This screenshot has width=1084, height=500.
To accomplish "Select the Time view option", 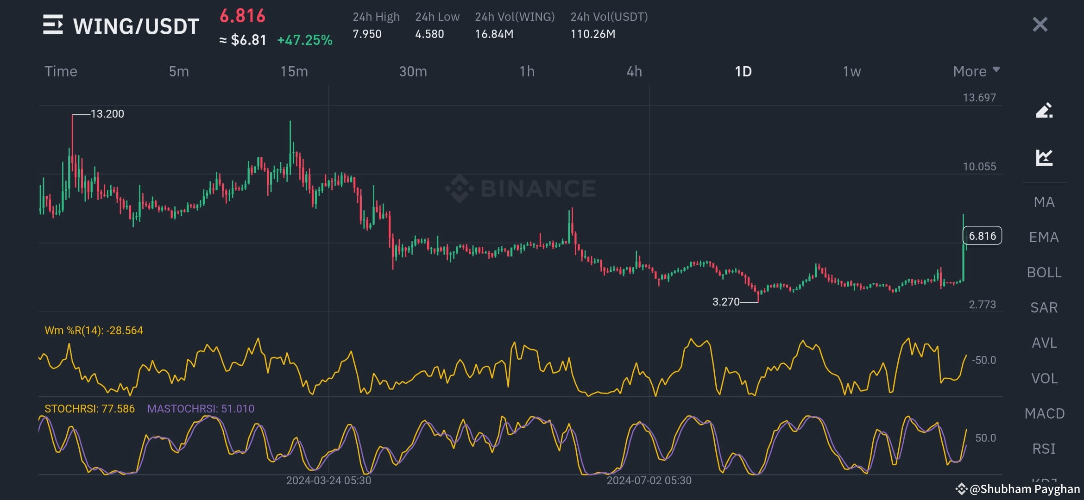I will [x=61, y=71].
